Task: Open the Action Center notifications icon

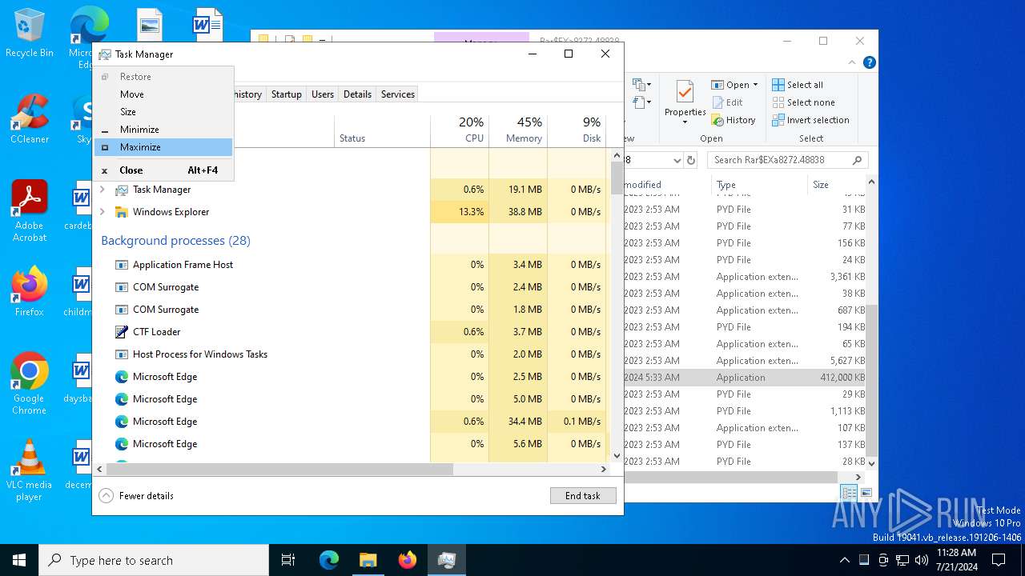Action: pyautogui.click(x=999, y=560)
